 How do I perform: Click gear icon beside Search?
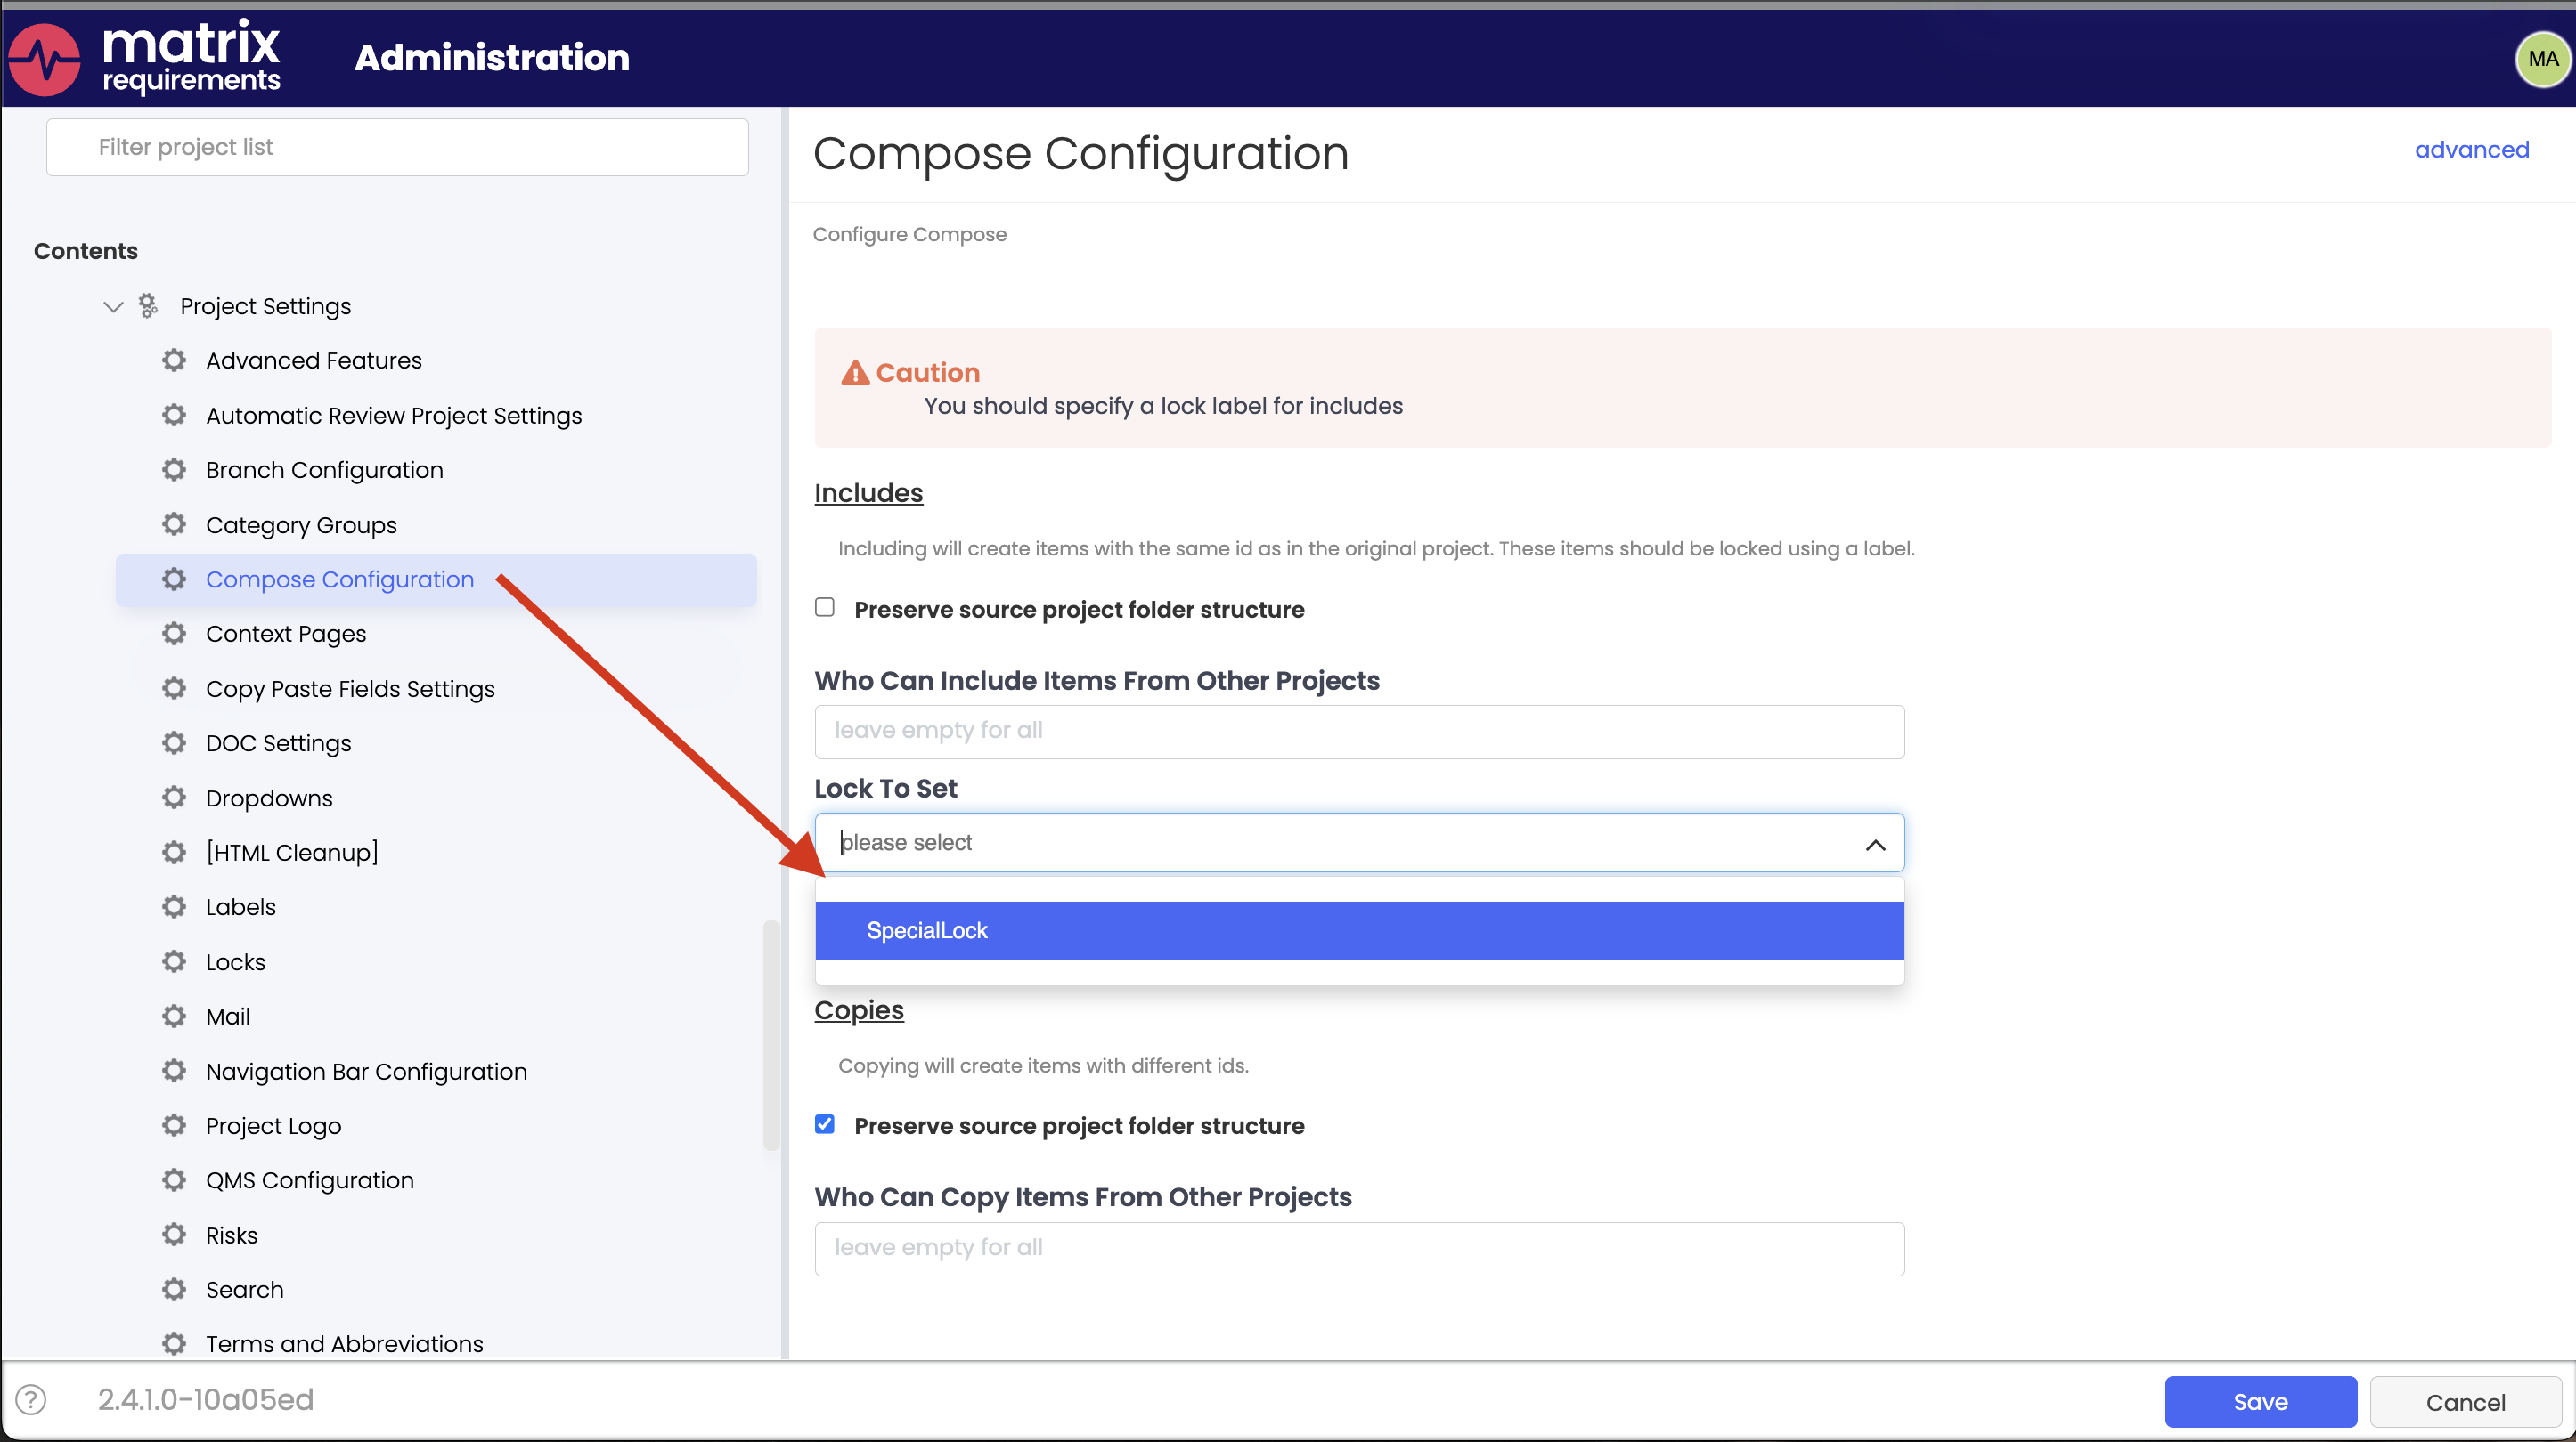[174, 1289]
